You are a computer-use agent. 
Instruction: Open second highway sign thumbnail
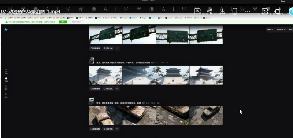139,35
